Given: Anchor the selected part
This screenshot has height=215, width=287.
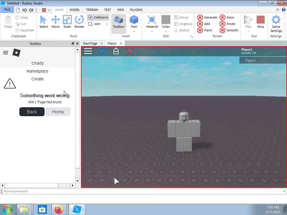Looking at the screenshot, I should (x=182, y=30).
